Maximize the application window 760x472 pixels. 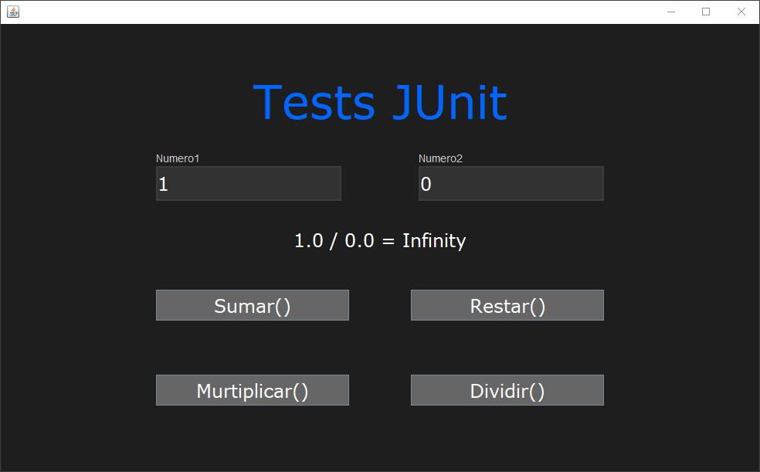705,12
